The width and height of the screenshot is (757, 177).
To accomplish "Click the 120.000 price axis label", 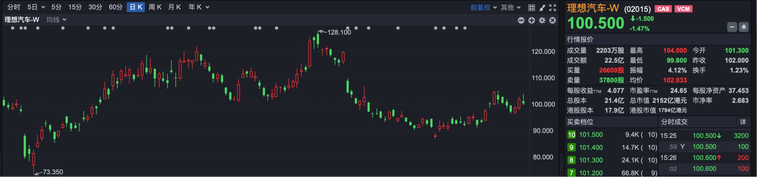I will (543, 52).
